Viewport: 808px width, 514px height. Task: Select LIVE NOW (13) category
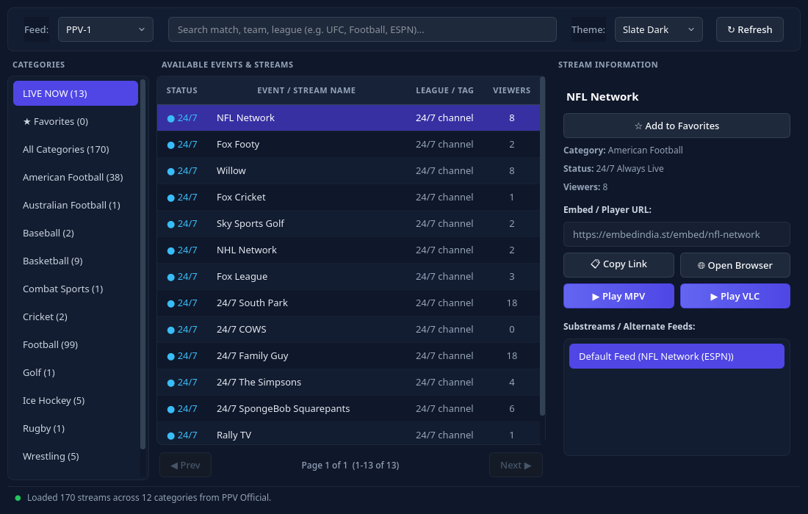click(76, 93)
